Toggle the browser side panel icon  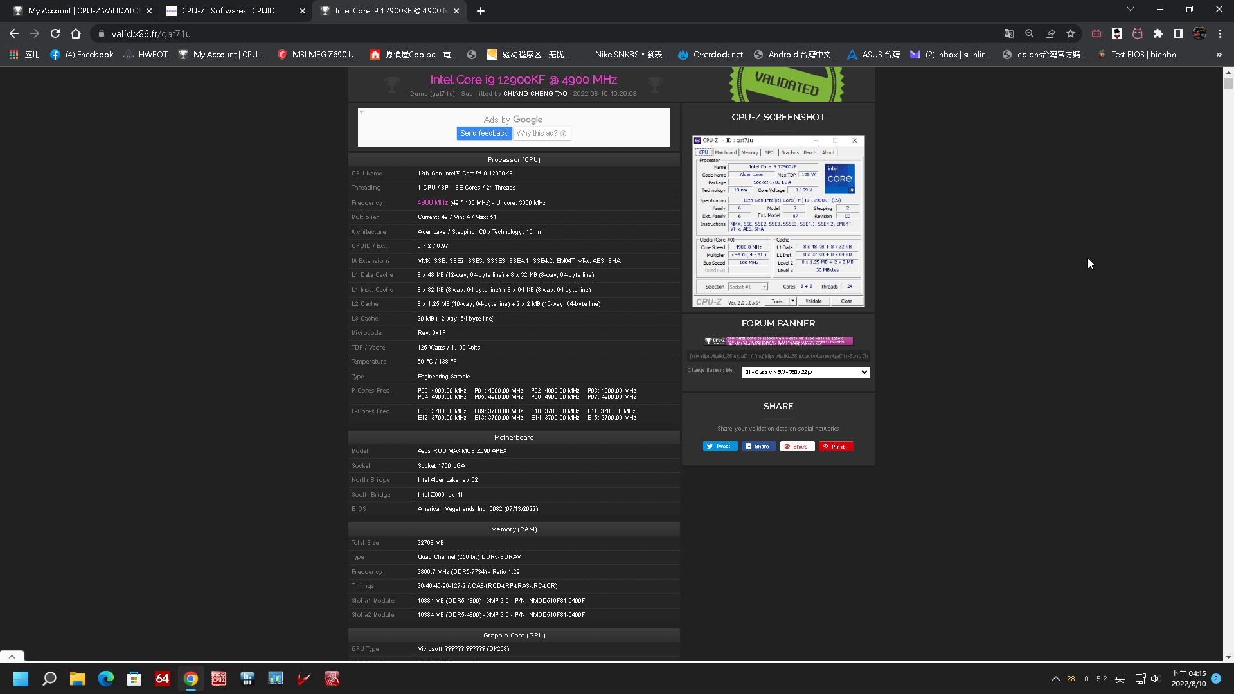pos(1179,33)
